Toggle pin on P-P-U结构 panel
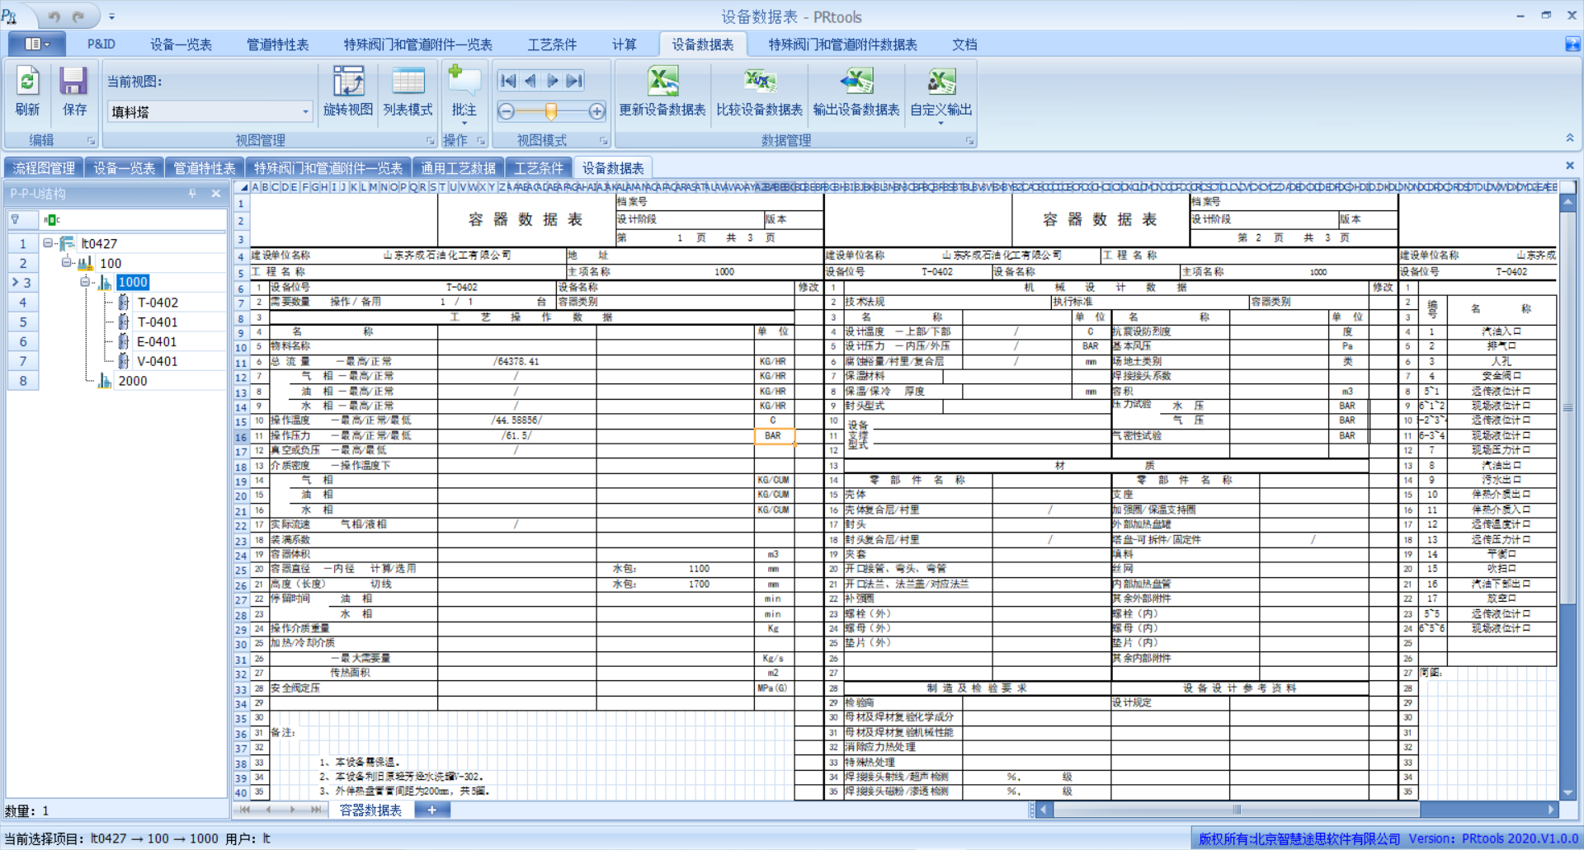This screenshot has height=850, width=1584. coord(192,194)
